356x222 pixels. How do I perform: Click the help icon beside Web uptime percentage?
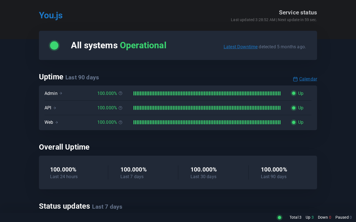click(120, 122)
